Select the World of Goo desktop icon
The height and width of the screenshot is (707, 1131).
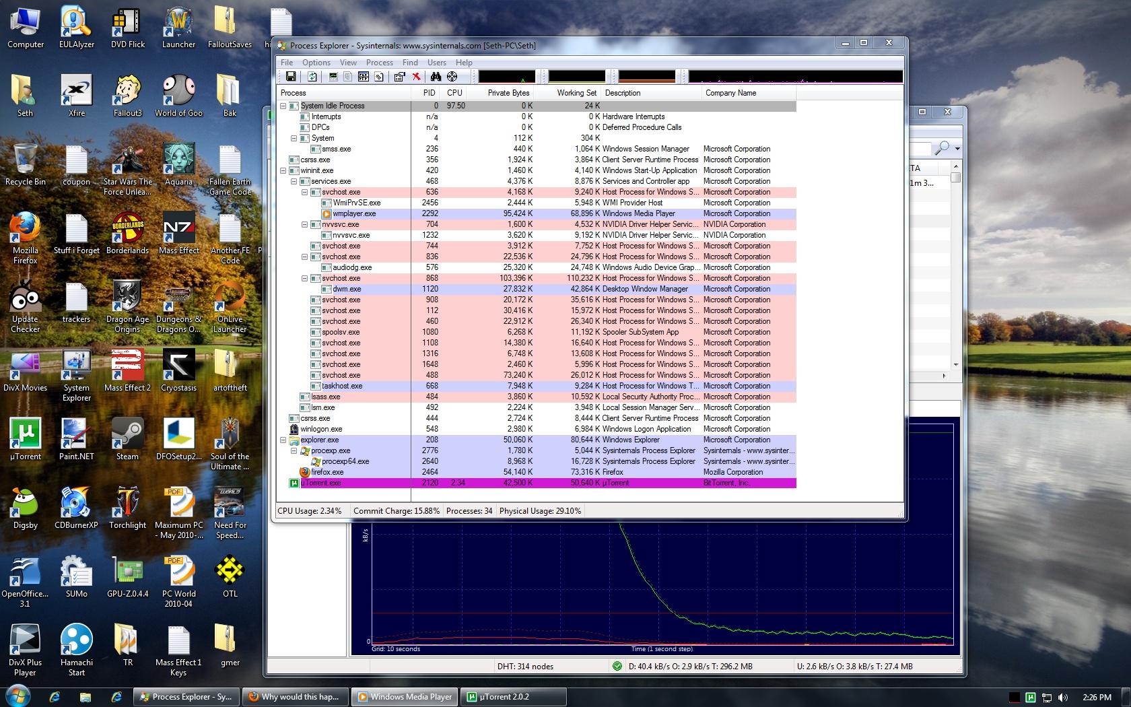178,96
